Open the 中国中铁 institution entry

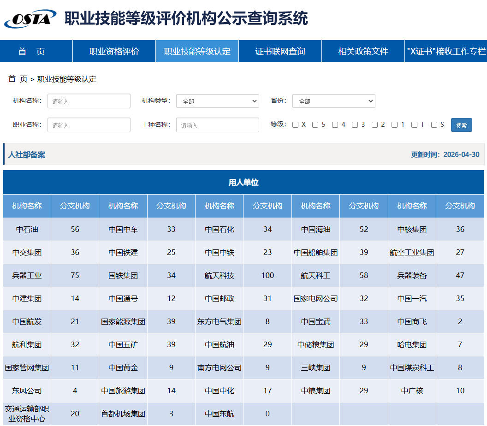[219, 253]
